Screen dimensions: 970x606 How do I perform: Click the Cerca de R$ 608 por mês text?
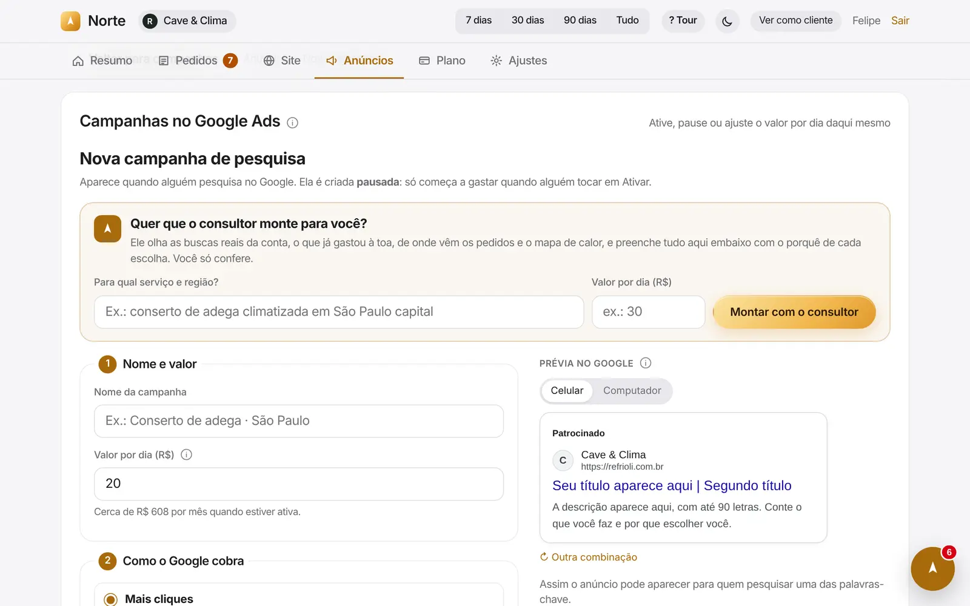point(197,512)
